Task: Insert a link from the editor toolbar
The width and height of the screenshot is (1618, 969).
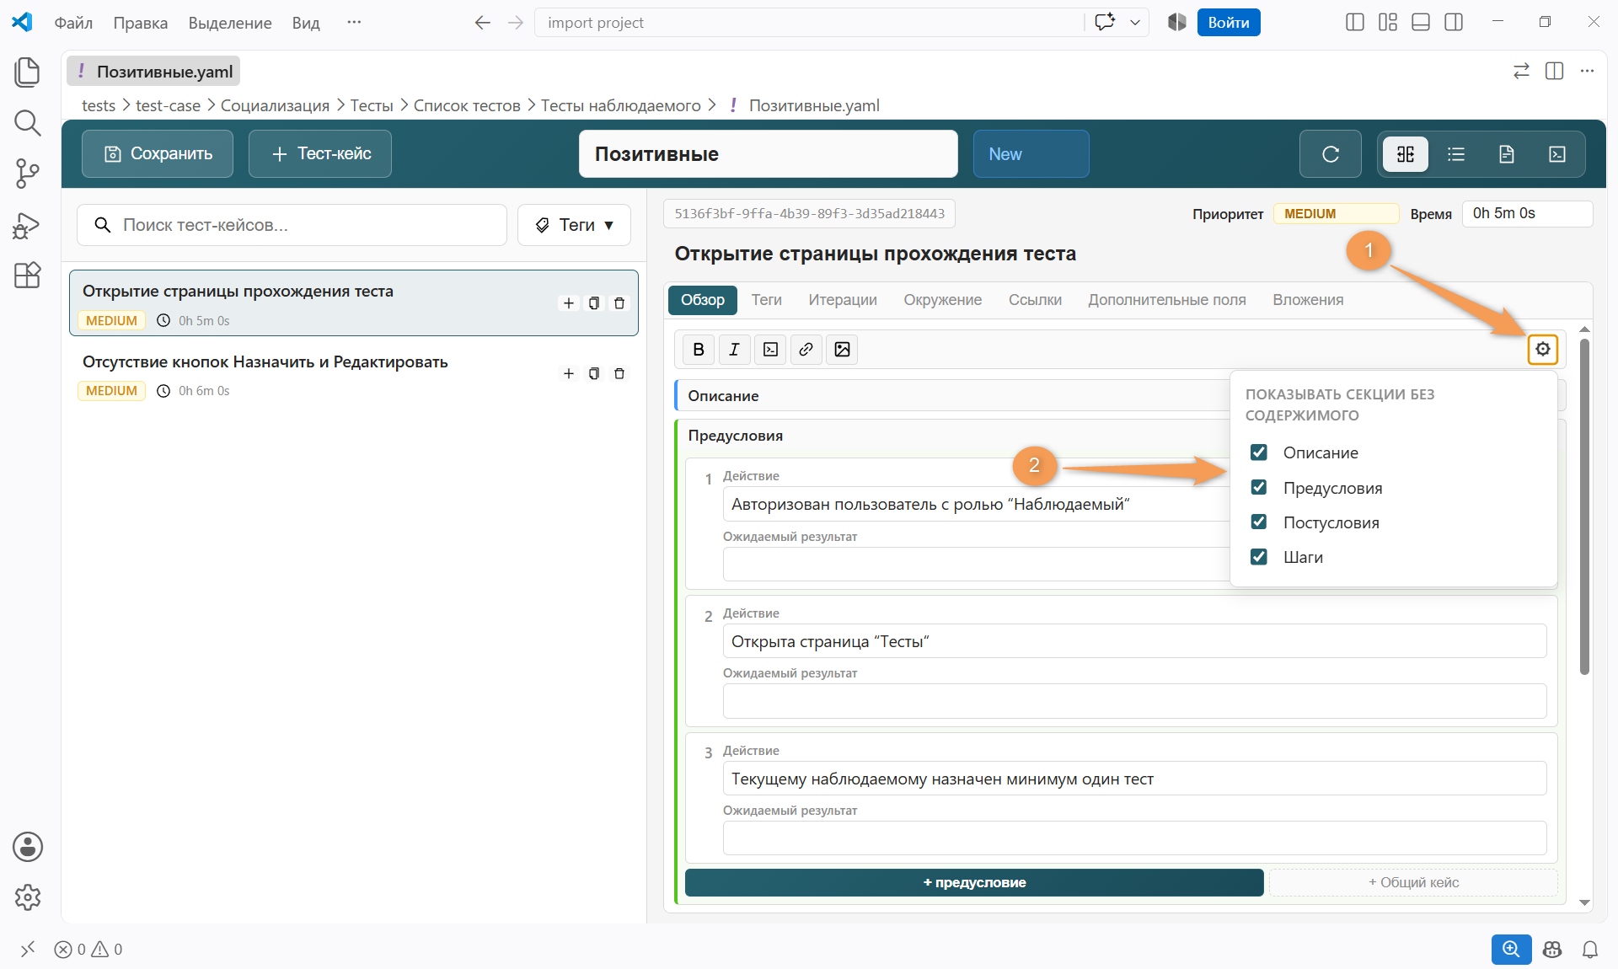Action: [x=806, y=350]
